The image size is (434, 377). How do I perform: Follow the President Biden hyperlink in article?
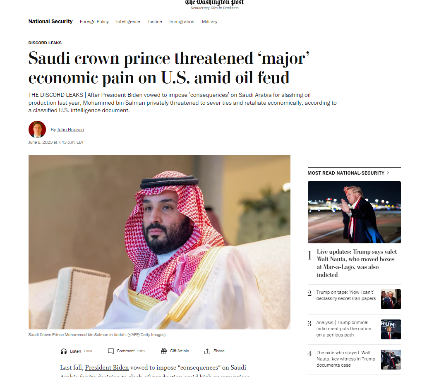107,367
